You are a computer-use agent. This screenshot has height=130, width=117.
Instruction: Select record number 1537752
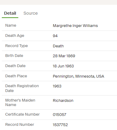(x=60, y=125)
